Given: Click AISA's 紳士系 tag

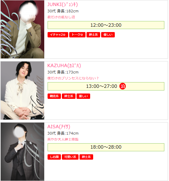Looking at the screenshot, I should 86,157.
